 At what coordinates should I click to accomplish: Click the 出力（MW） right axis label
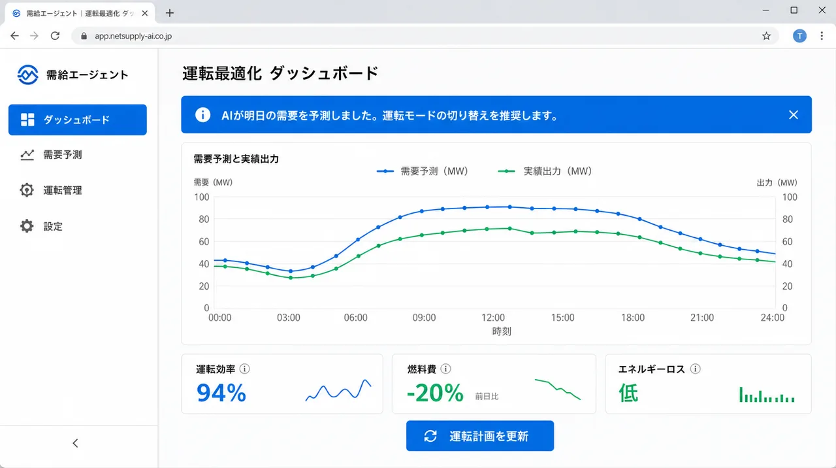point(777,182)
